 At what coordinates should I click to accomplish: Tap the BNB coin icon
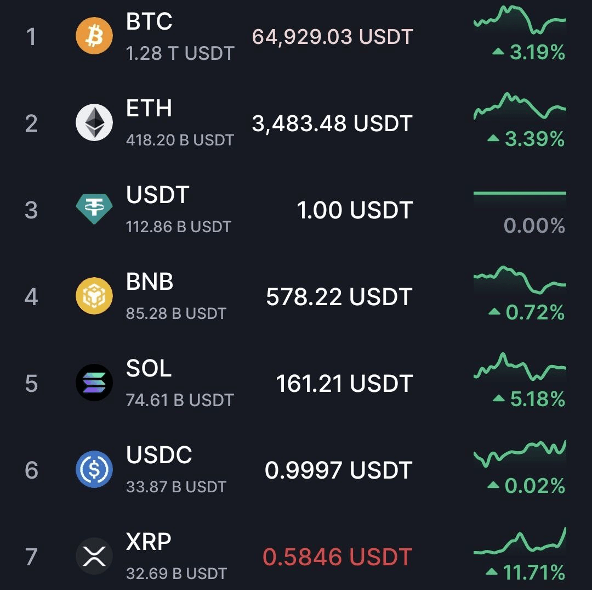[x=94, y=296]
